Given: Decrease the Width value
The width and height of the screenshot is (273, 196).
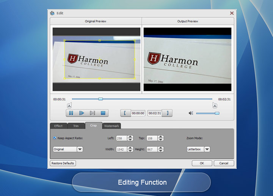Looking at the screenshot, I should 130,151.
